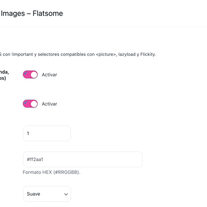
Task: Click the checkmark icon inside the upper toggle
Action: click(x=26, y=73)
